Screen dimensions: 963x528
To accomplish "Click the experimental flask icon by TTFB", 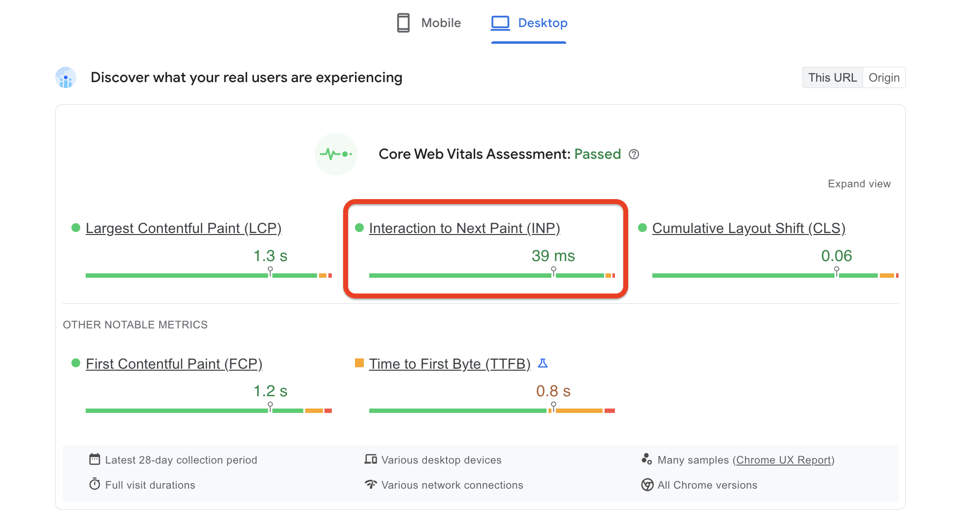I will click(x=543, y=363).
